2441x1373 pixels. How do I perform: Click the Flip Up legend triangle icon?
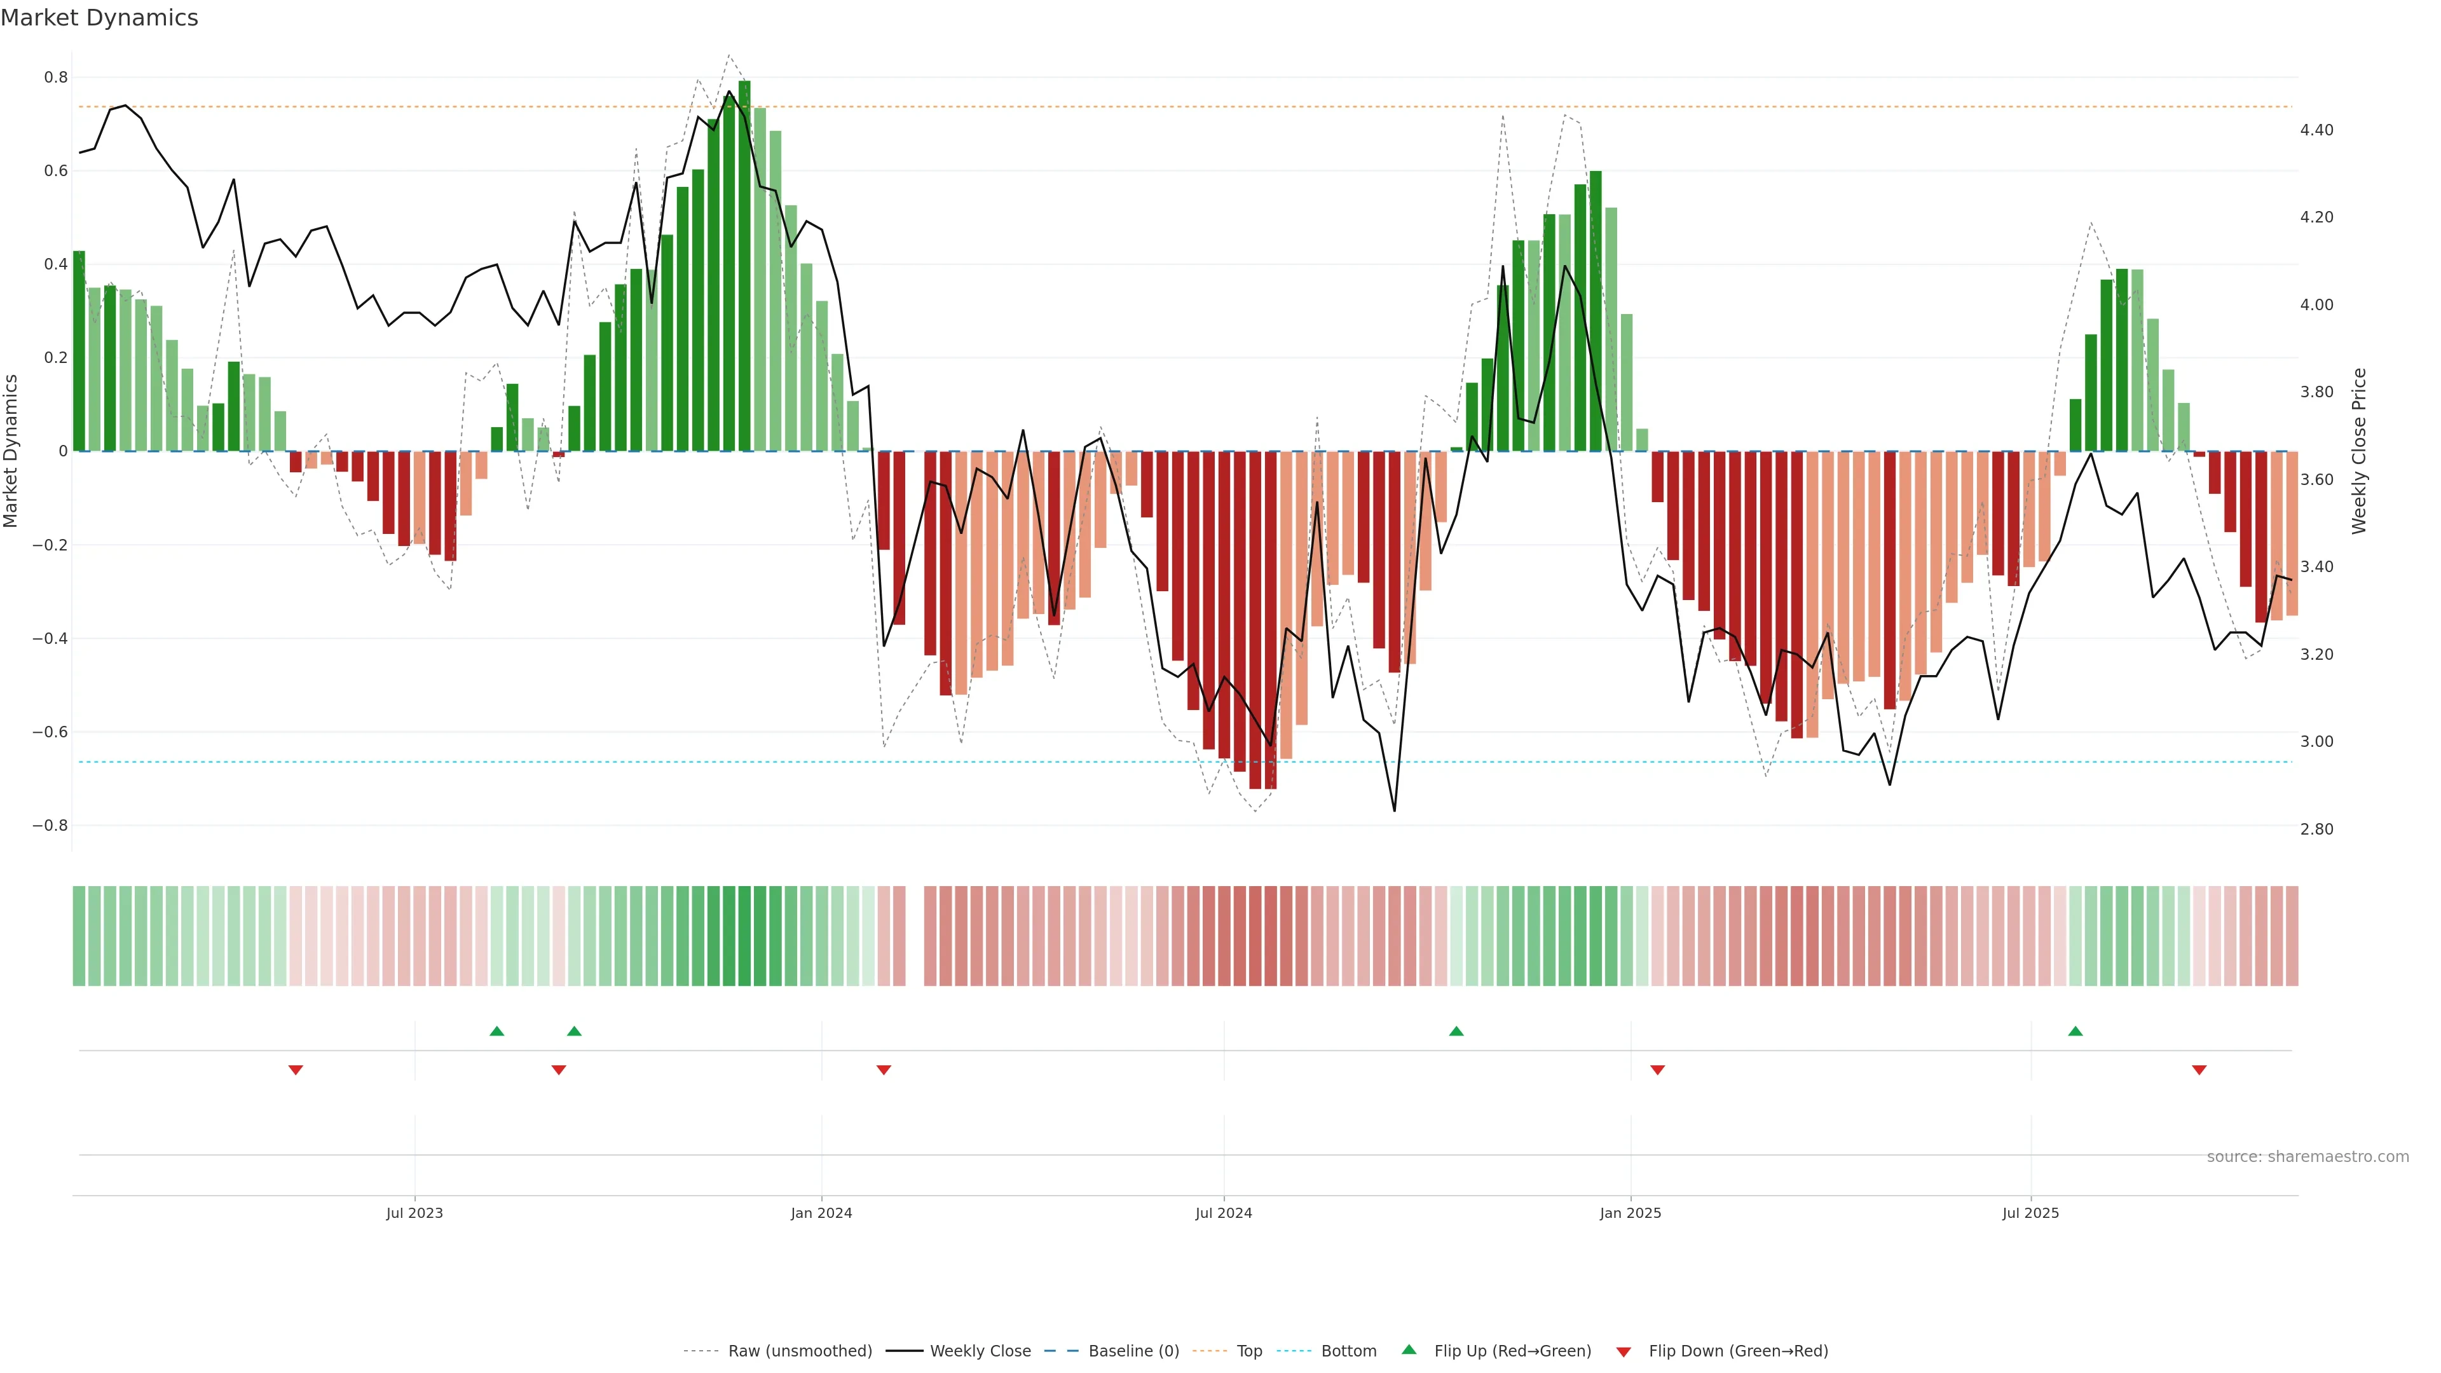[x=1409, y=1349]
